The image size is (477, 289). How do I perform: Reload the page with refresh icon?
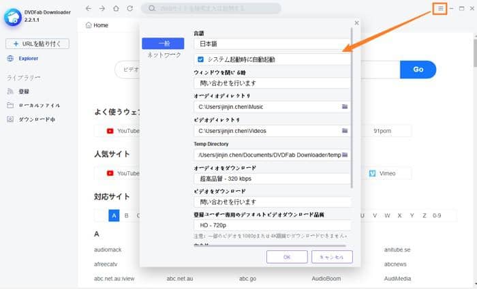[x=130, y=8]
